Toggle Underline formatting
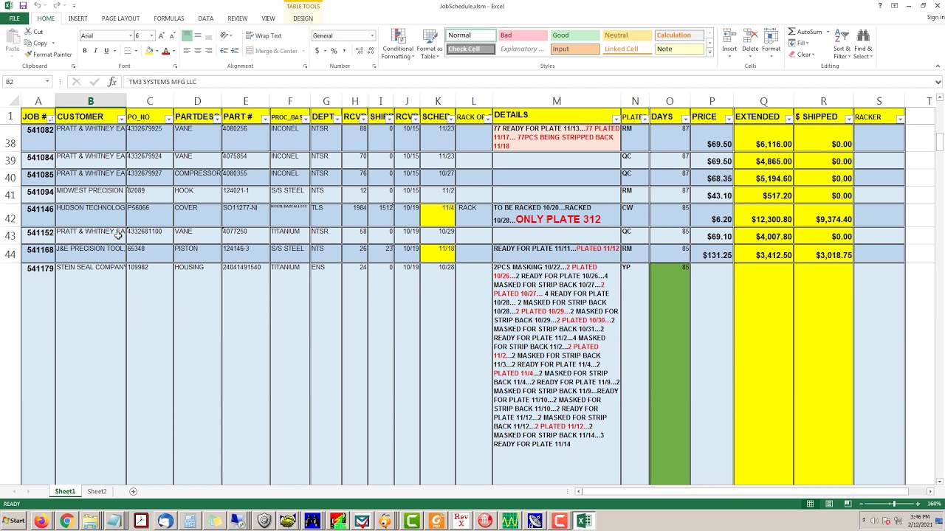Image resolution: width=945 pixels, height=531 pixels. [106, 51]
